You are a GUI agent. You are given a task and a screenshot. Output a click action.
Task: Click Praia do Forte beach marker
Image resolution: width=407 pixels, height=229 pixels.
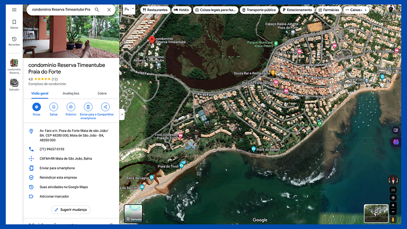coord(320,124)
